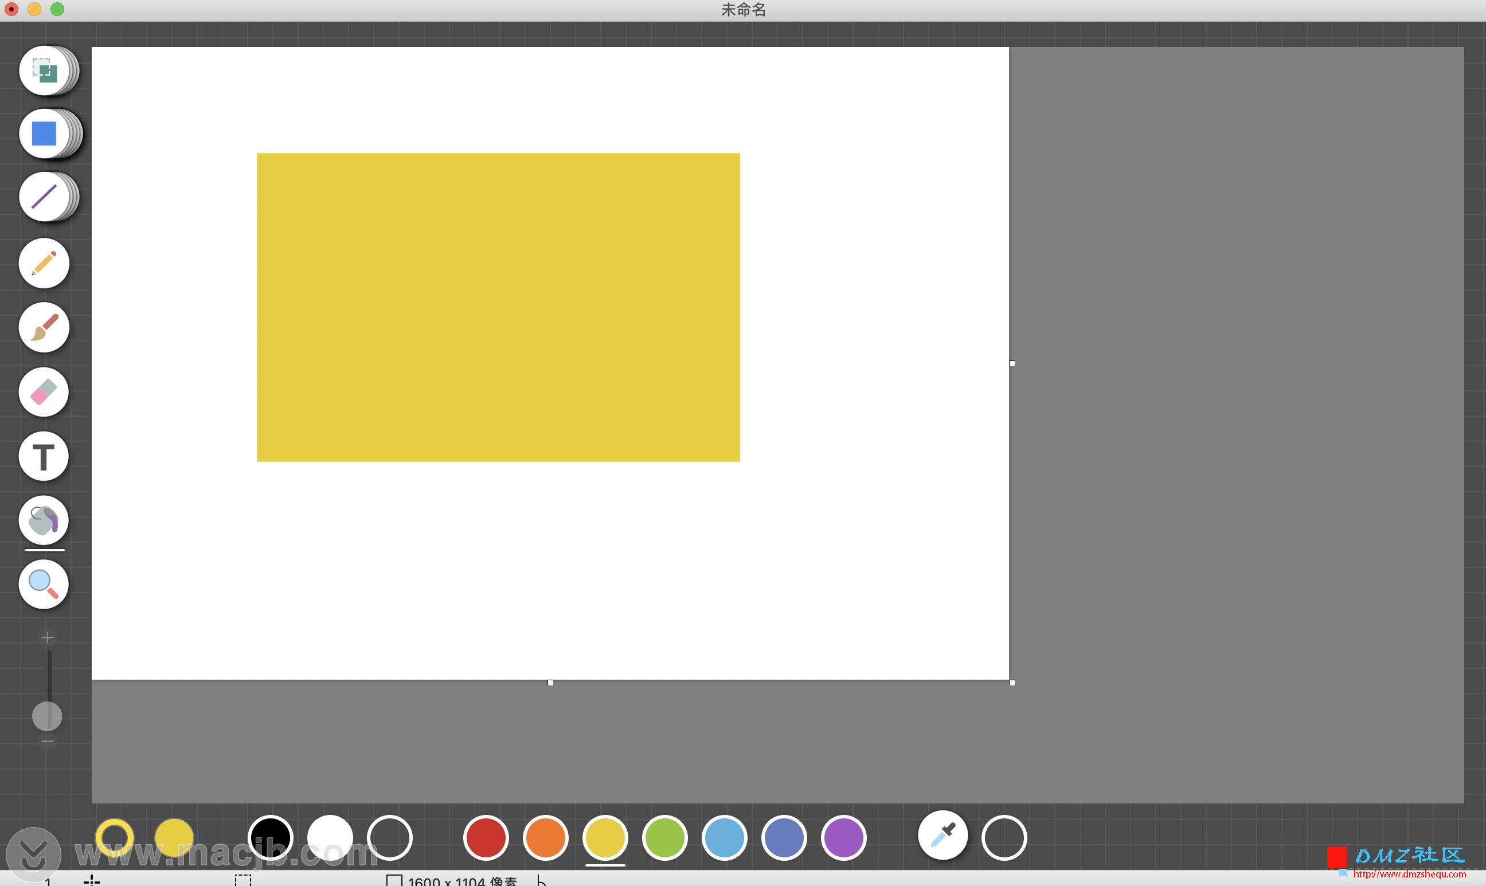Click the canvas bottom-edge resize handle

coord(551,683)
